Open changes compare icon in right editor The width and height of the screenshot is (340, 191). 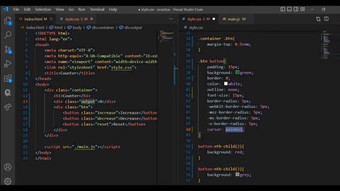coord(318,19)
